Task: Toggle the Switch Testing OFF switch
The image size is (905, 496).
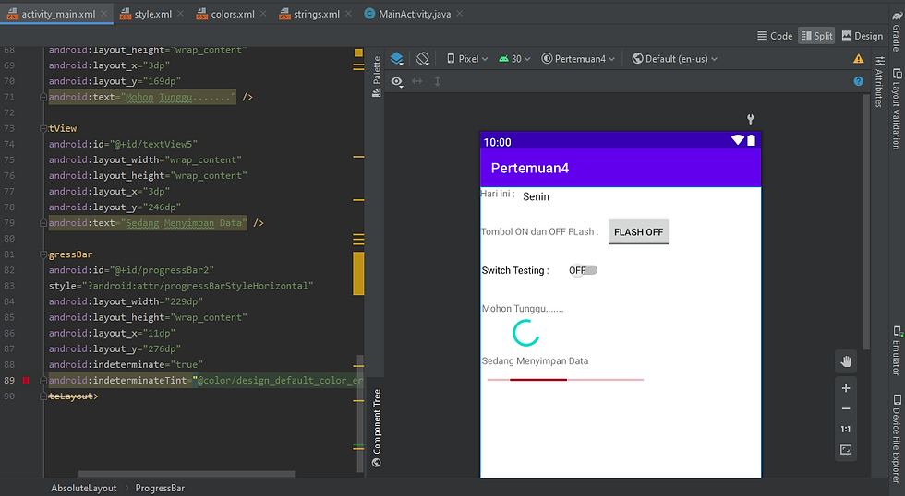Action: [583, 270]
